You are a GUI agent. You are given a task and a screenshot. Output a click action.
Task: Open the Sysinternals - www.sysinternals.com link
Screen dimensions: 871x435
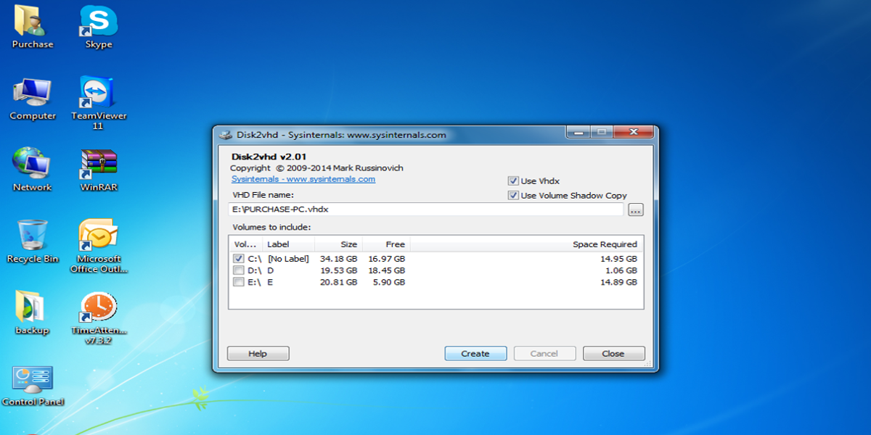[303, 179]
